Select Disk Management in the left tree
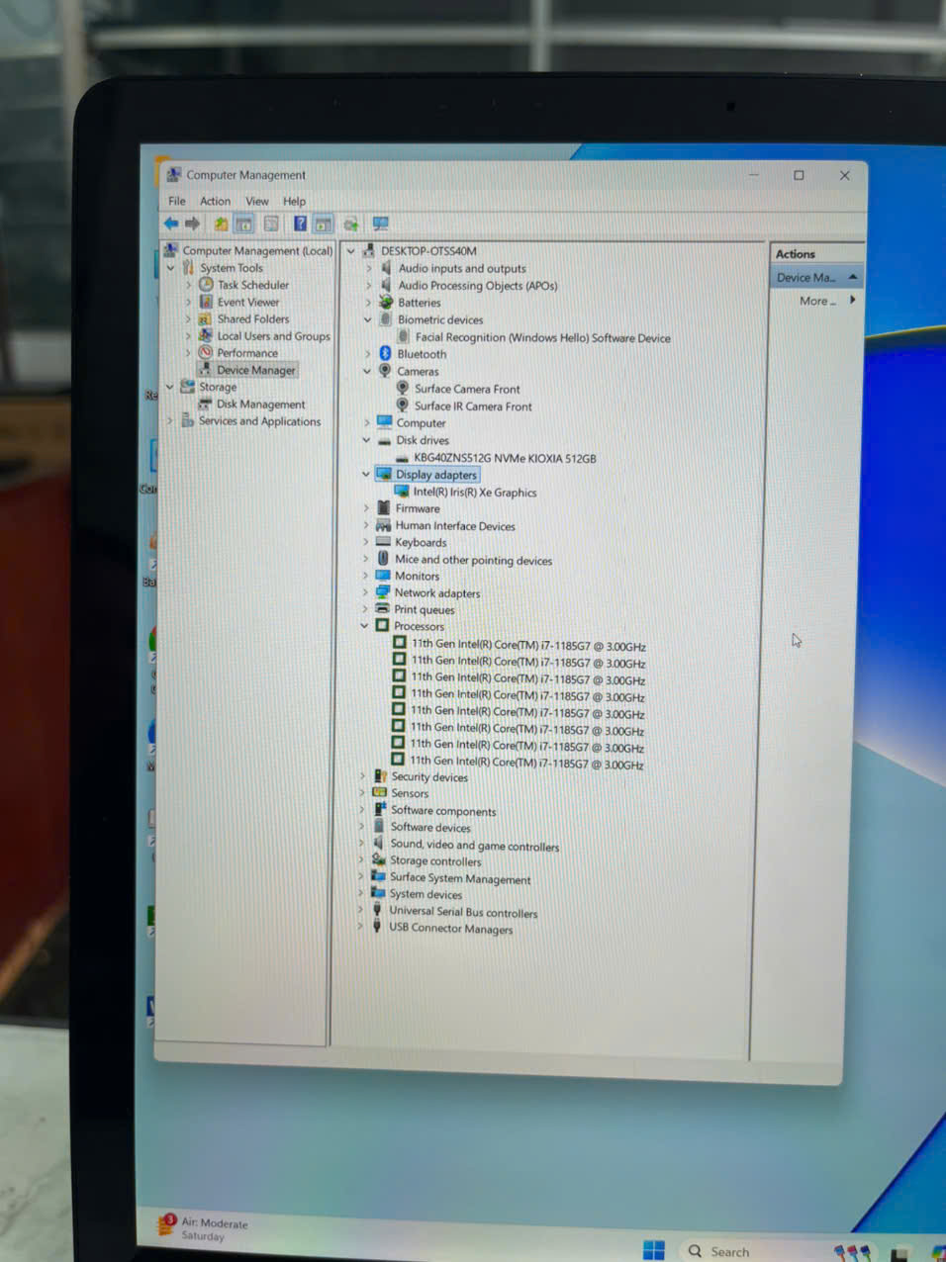Image resolution: width=946 pixels, height=1262 pixels. point(260,405)
